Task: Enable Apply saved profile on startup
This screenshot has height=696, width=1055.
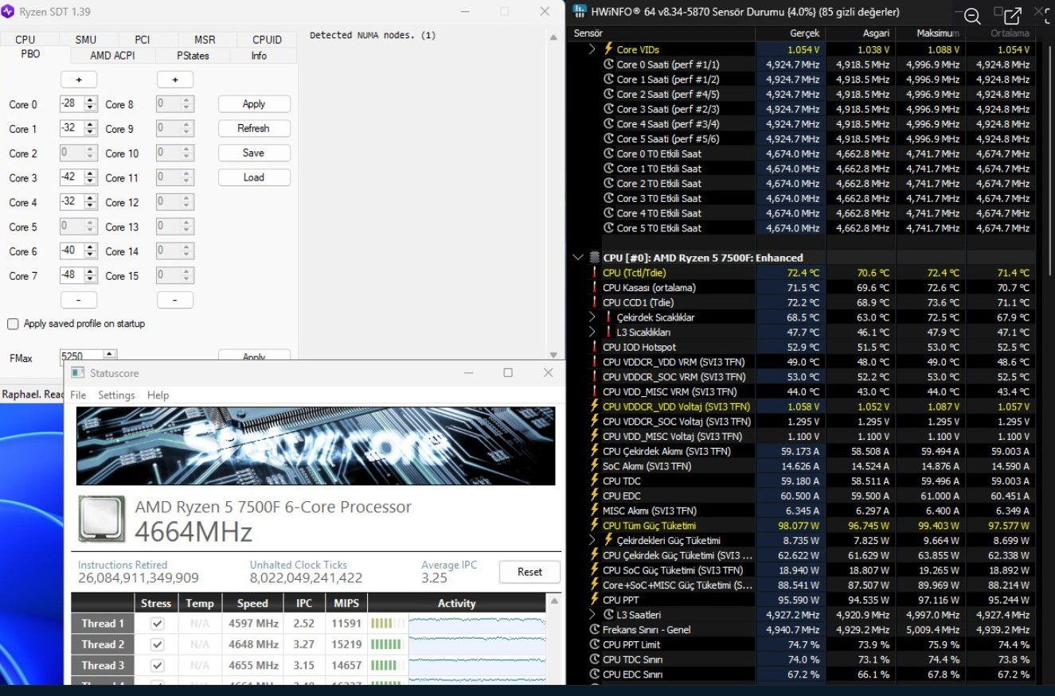Action: point(13,324)
